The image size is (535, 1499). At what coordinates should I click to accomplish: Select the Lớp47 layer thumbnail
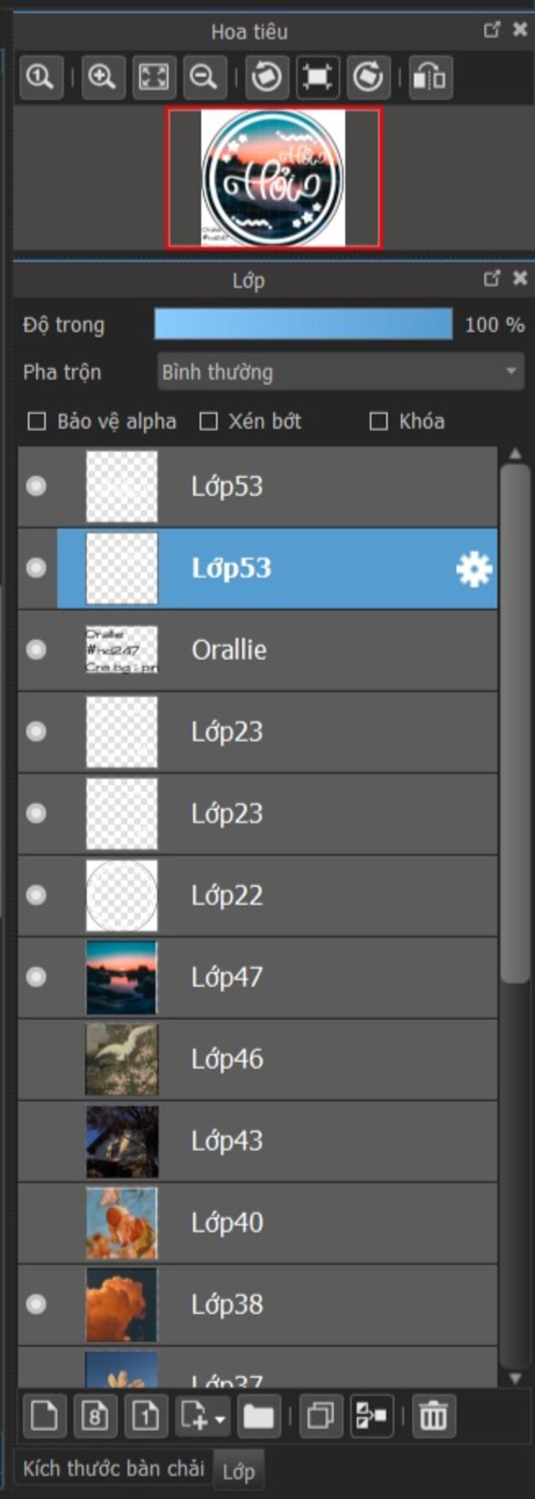122,977
